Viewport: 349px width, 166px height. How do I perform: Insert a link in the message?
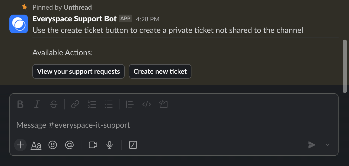pyautogui.click(x=75, y=104)
